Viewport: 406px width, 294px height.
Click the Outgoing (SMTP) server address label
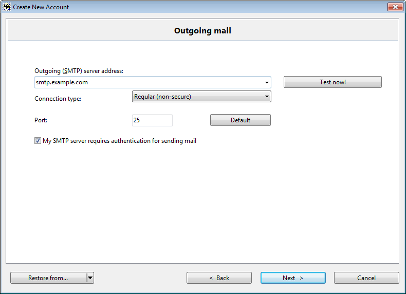(x=79, y=71)
